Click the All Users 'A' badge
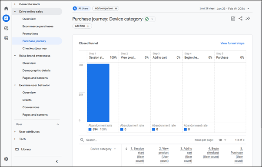 [75, 8]
